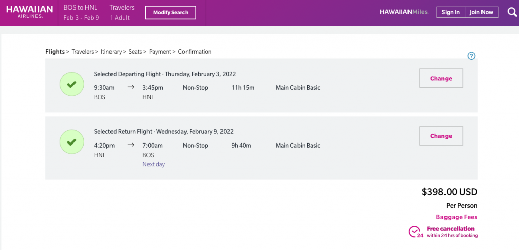Select the Payment breadcrumb step

click(160, 52)
